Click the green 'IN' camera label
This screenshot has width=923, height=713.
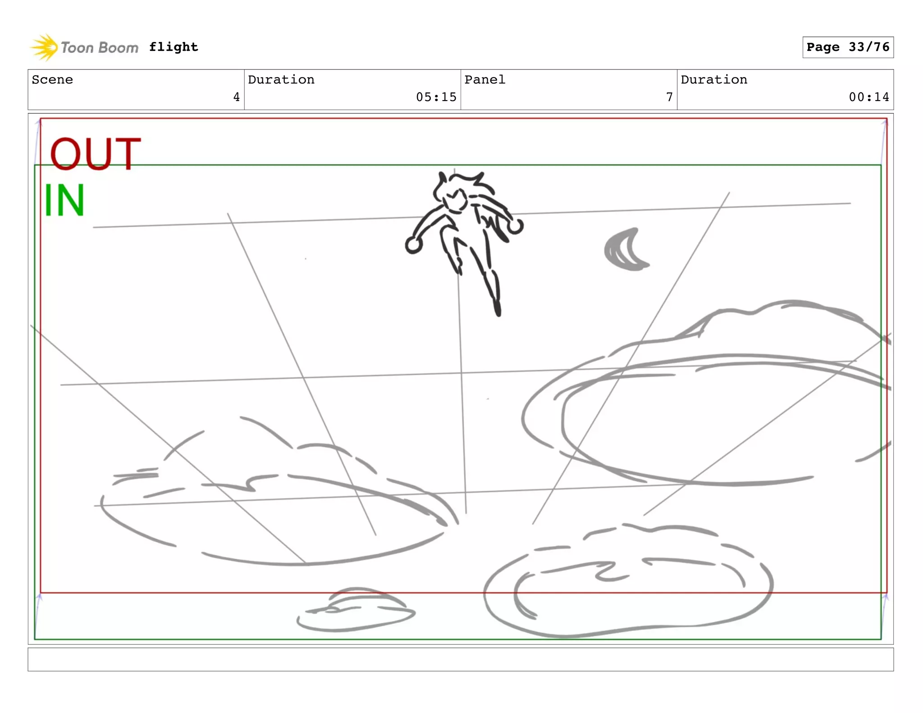pyautogui.click(x=64, y=200)
